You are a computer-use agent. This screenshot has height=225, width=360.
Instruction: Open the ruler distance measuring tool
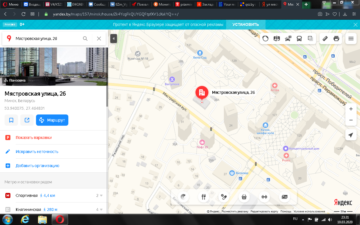[325, 39]
